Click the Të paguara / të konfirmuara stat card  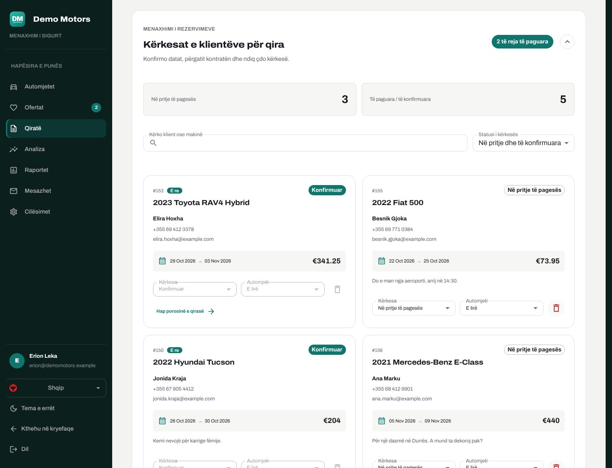[x=468, y=99]
